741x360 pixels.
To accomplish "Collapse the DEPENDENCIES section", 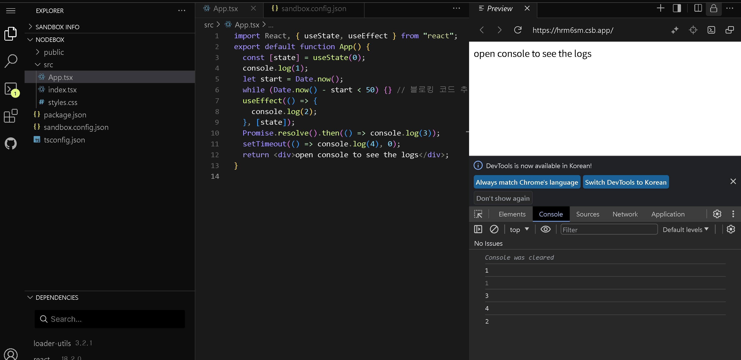I will 57,297.
